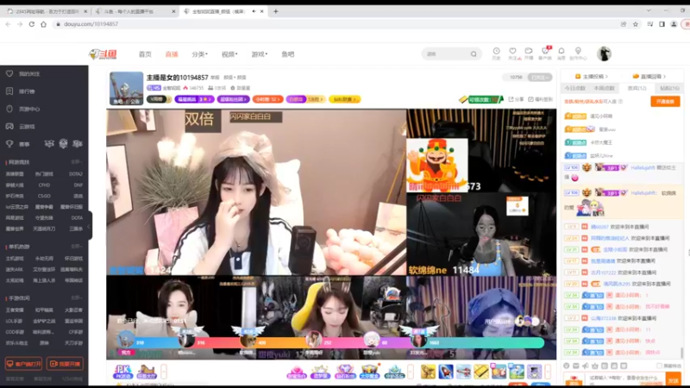The height and width of the screenshot is (388, 690).
Task: Open Chrome side panel icon
Action: (662, 24)
